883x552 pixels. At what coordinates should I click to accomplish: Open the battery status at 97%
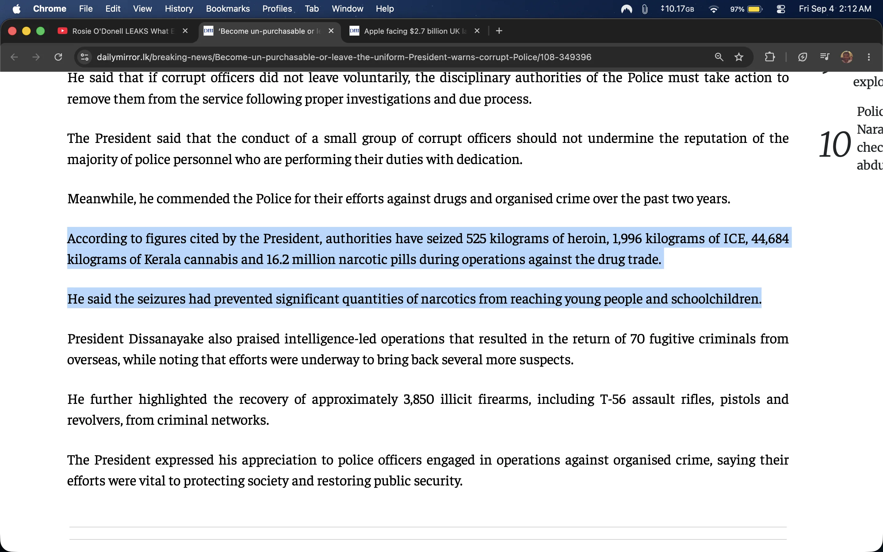(x=746, y=9)
